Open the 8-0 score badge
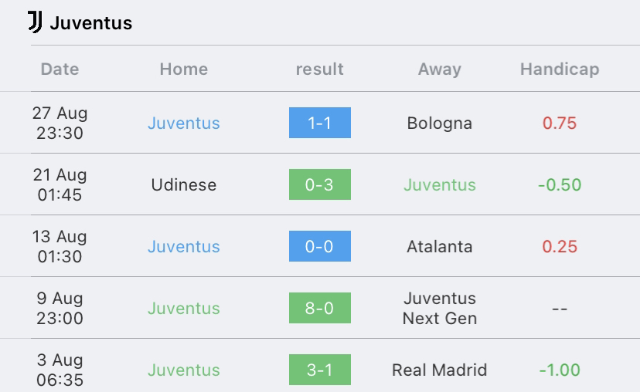 click(x=320, y=308)
